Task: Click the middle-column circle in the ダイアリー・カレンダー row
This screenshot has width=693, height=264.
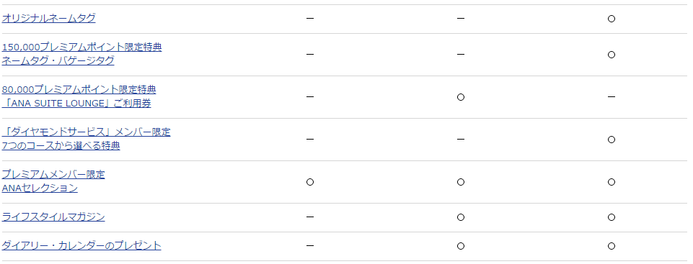Action: coord(461,246)
